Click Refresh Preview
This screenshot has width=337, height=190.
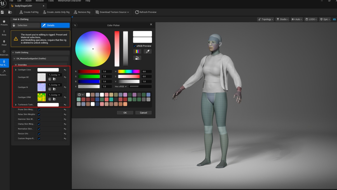[x=146, y=12]
